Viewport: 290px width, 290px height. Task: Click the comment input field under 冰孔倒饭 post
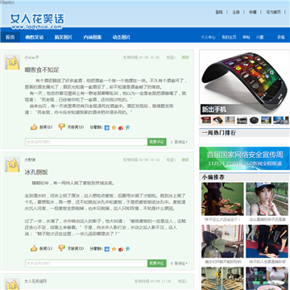86,263
